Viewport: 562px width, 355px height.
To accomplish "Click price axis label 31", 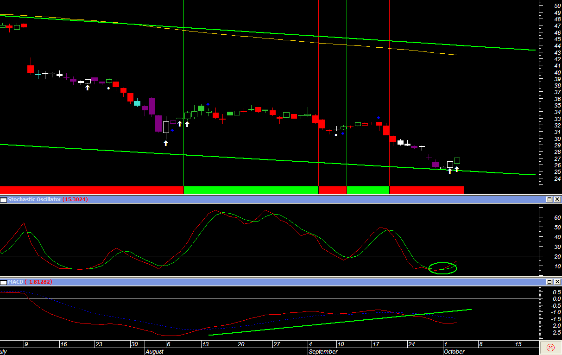I will 558,132.
